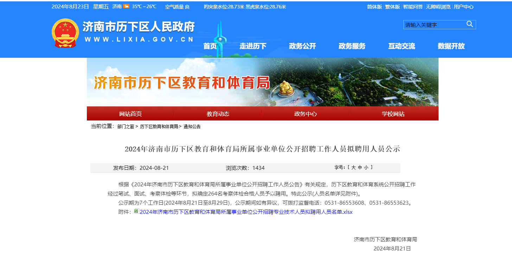This screenshot has height=273, width=512.
Task: Select 大 to enlarge the font size
Action: (354, 167)
